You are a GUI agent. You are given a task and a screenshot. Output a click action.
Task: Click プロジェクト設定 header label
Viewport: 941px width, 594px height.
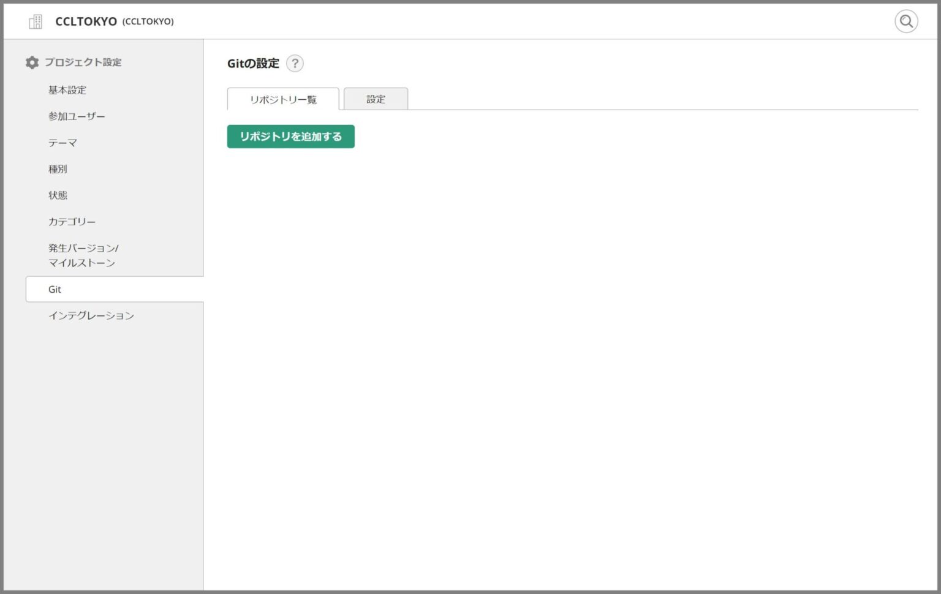pyautogui.click(x=83, y=62)
